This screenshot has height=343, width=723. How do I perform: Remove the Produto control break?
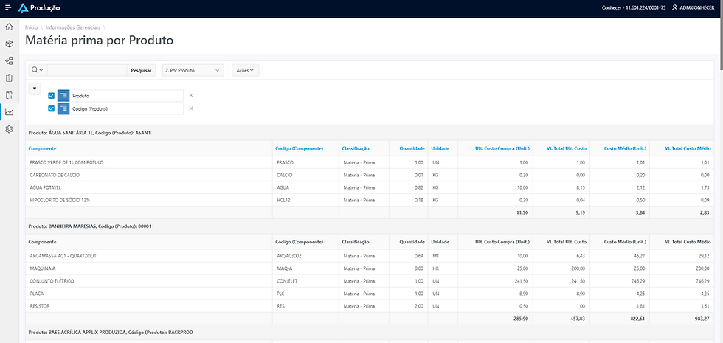point(191,95)
